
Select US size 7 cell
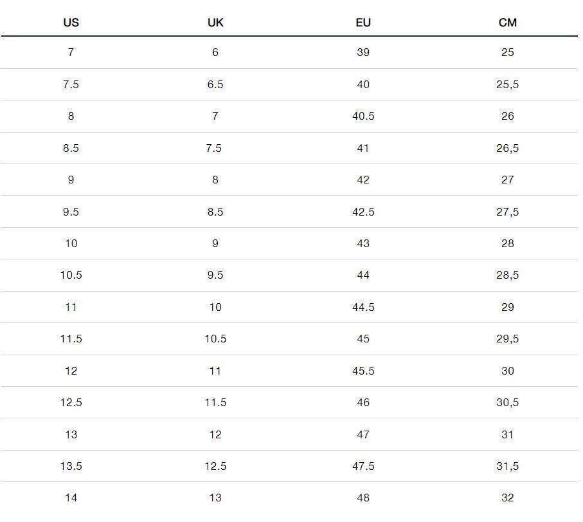71,52
